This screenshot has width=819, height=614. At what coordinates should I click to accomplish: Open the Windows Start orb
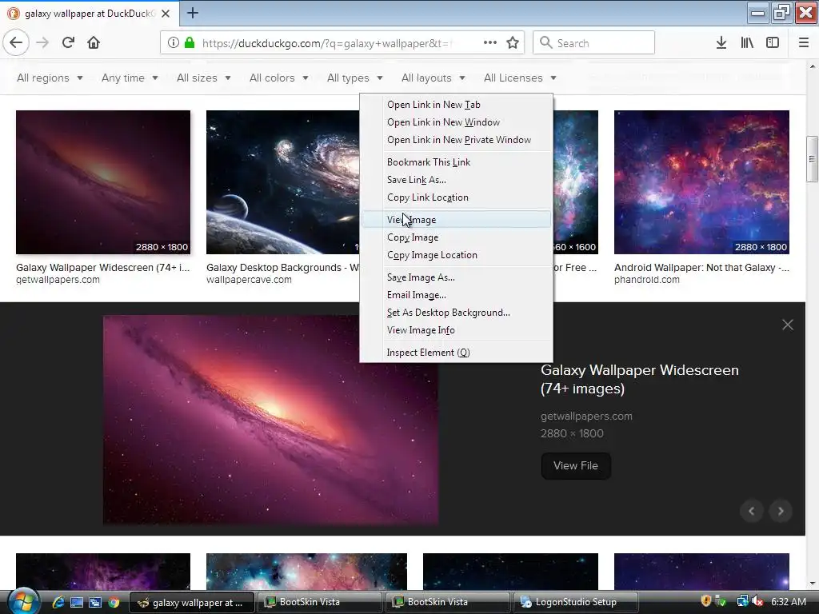[23, 601]
